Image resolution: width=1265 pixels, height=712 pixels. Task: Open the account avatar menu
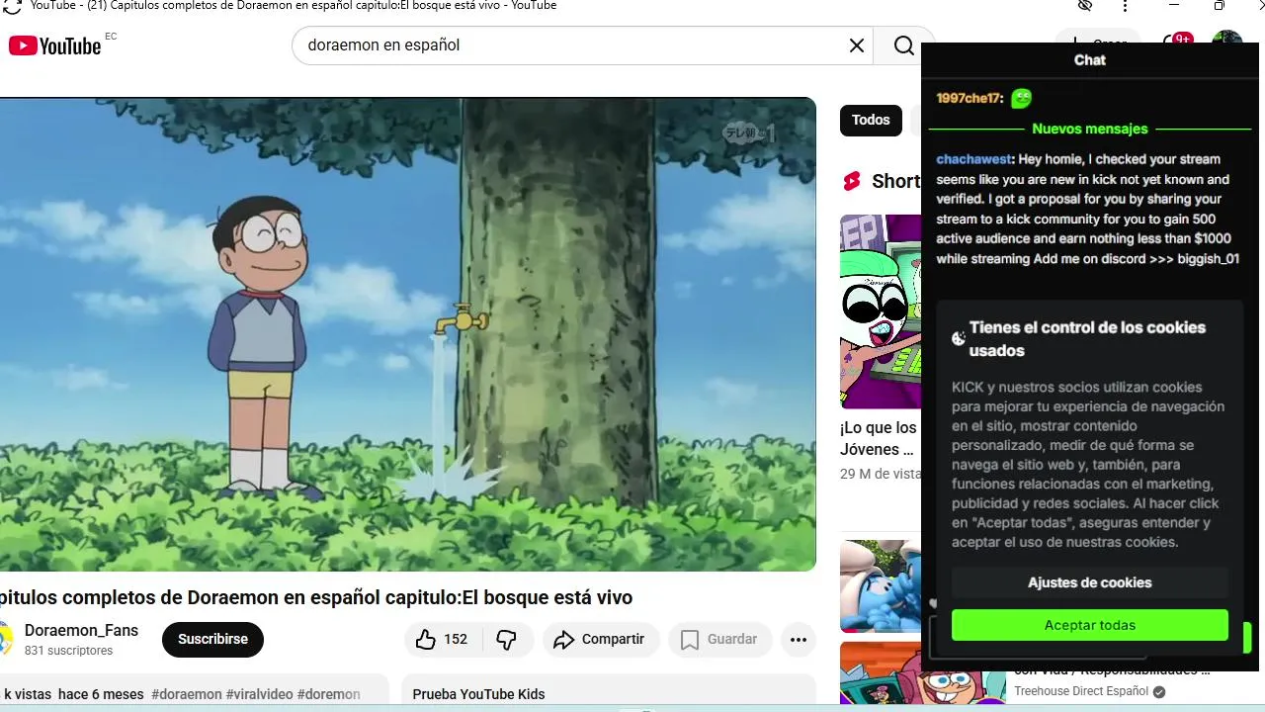coord(1227,38)
